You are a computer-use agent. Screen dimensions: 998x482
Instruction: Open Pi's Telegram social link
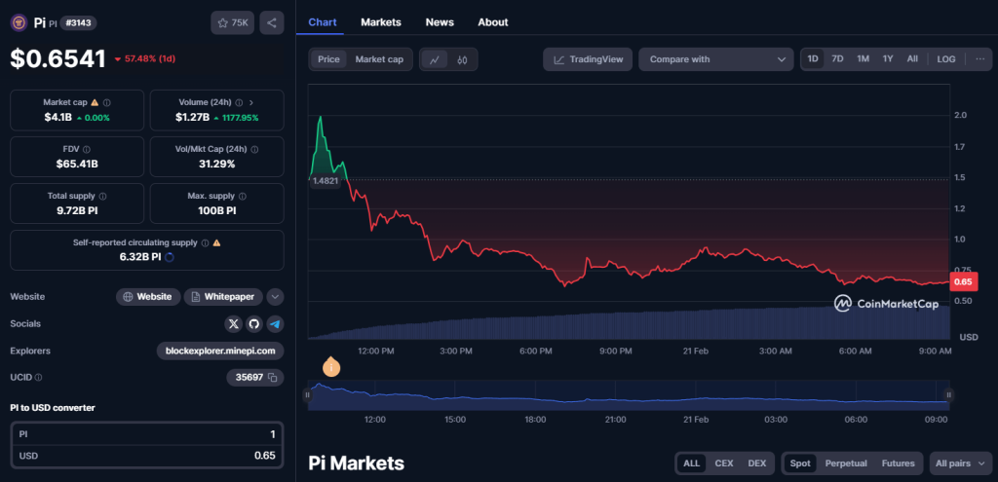(x=275, y=323)
